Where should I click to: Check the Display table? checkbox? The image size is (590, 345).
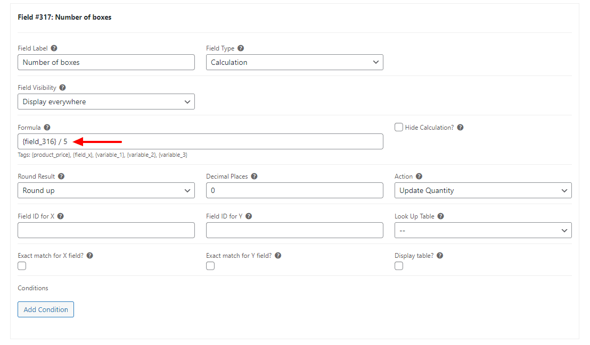click(x=399, y=266)
